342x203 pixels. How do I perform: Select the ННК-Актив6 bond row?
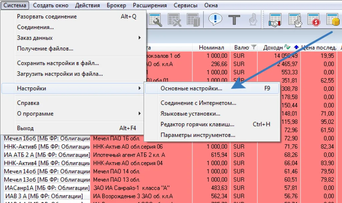(x=47, y=147)
